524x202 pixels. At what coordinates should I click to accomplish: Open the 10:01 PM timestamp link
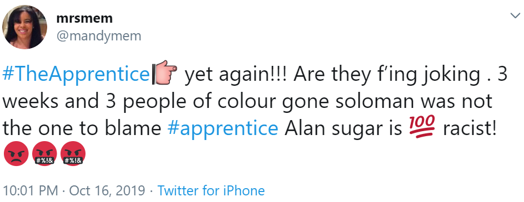click(x=31, y=191)
